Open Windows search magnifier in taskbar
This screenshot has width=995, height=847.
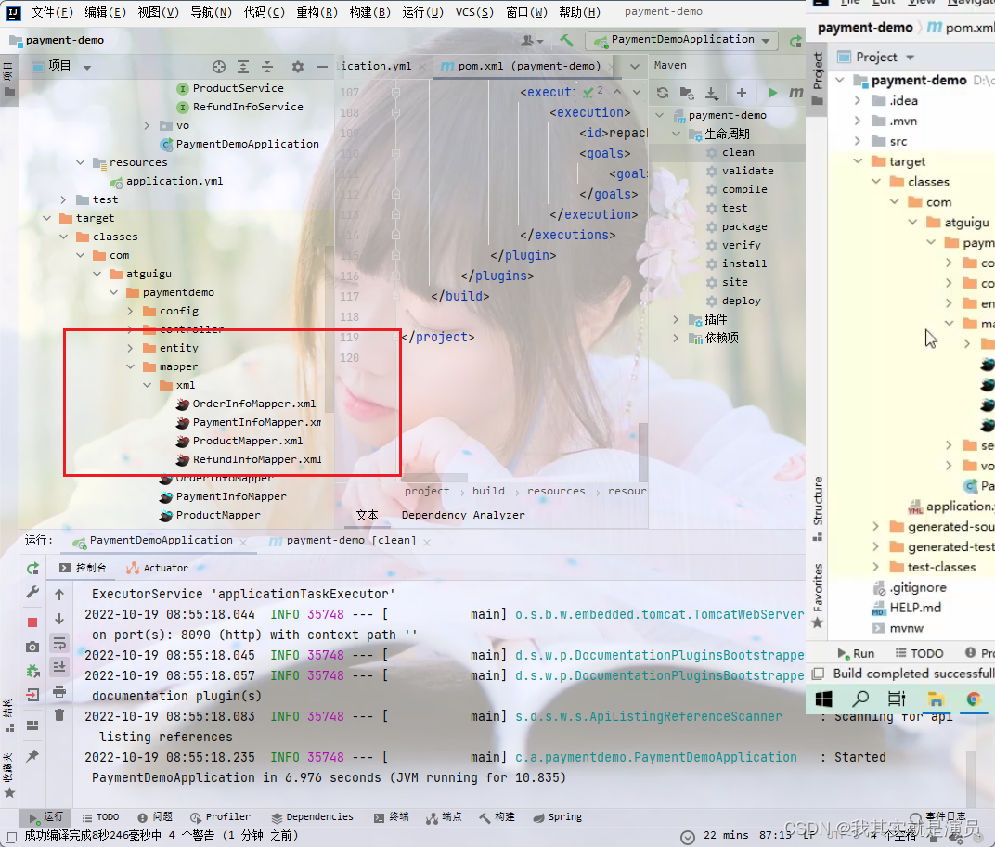coord(860,699)
